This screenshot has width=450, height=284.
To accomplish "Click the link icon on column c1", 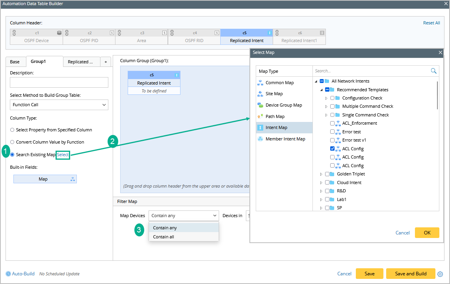I will [14, 33].
